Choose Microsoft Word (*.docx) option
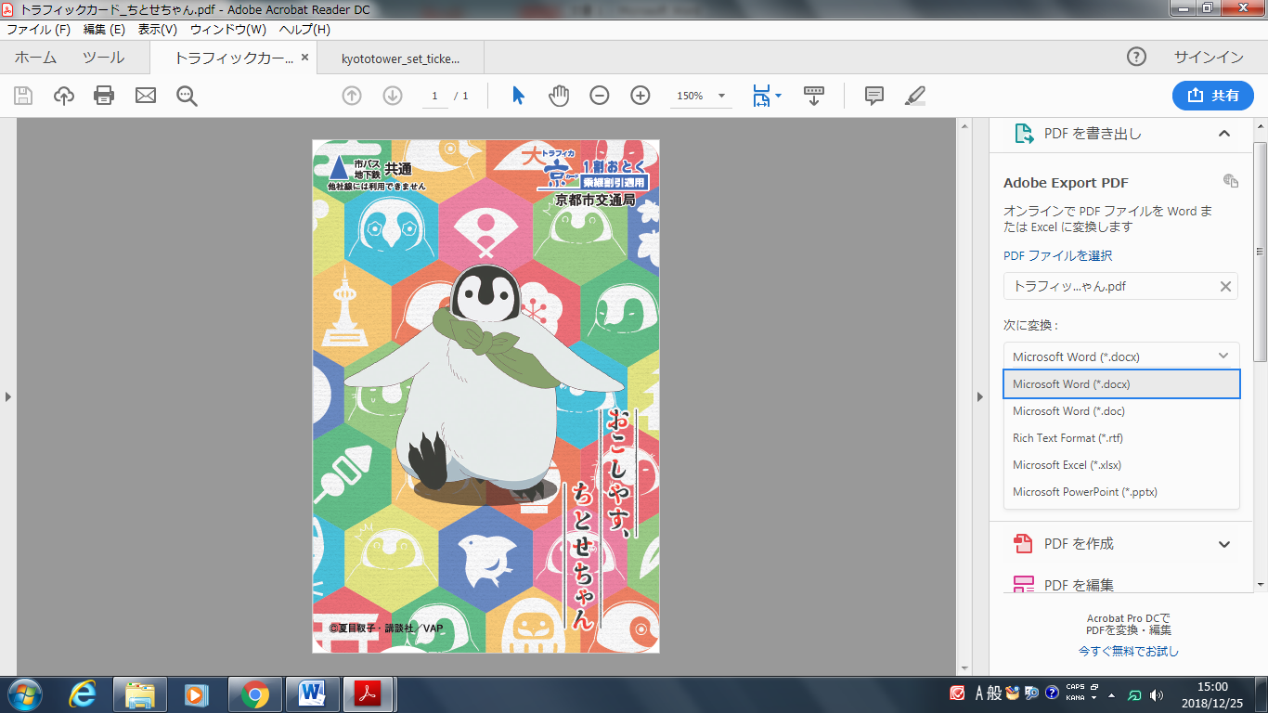 tap(1121, 384)
